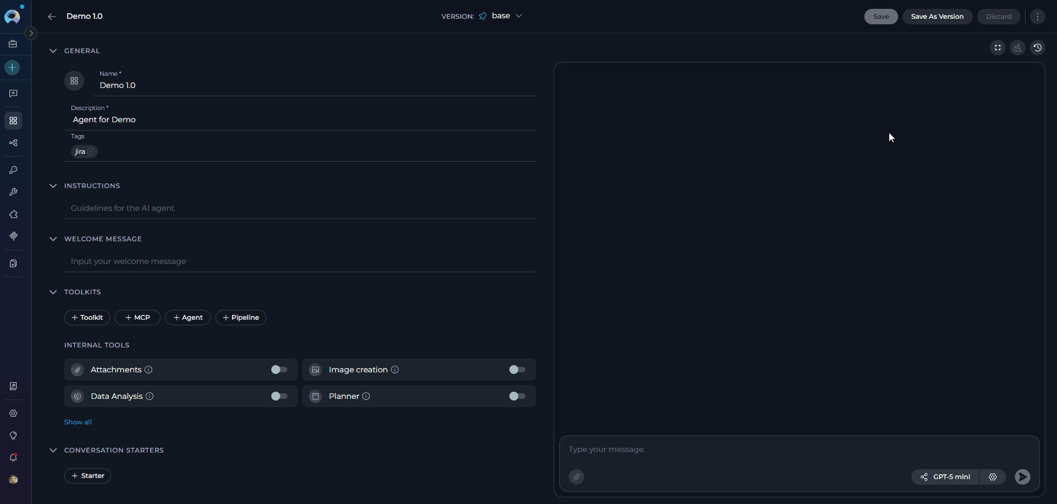1057x504 pixels.
Task: Enable the Image creation toggle
Action: coord(517,370)
